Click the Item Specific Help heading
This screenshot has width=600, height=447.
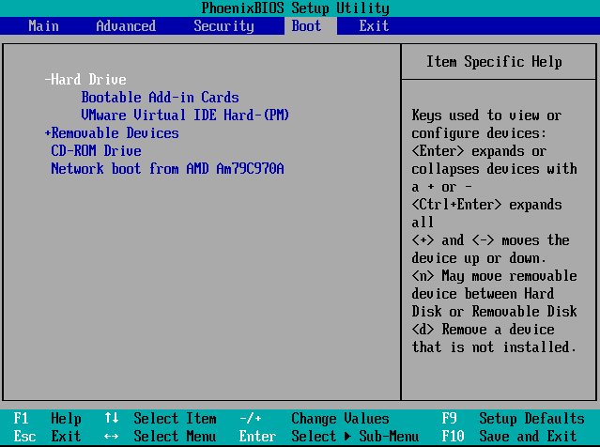(x=495, y=62)
